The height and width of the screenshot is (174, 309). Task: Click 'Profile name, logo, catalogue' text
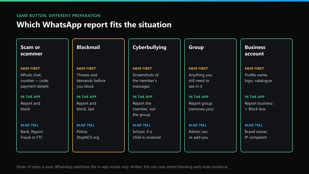pyautogui.click(x=258, y=78)
